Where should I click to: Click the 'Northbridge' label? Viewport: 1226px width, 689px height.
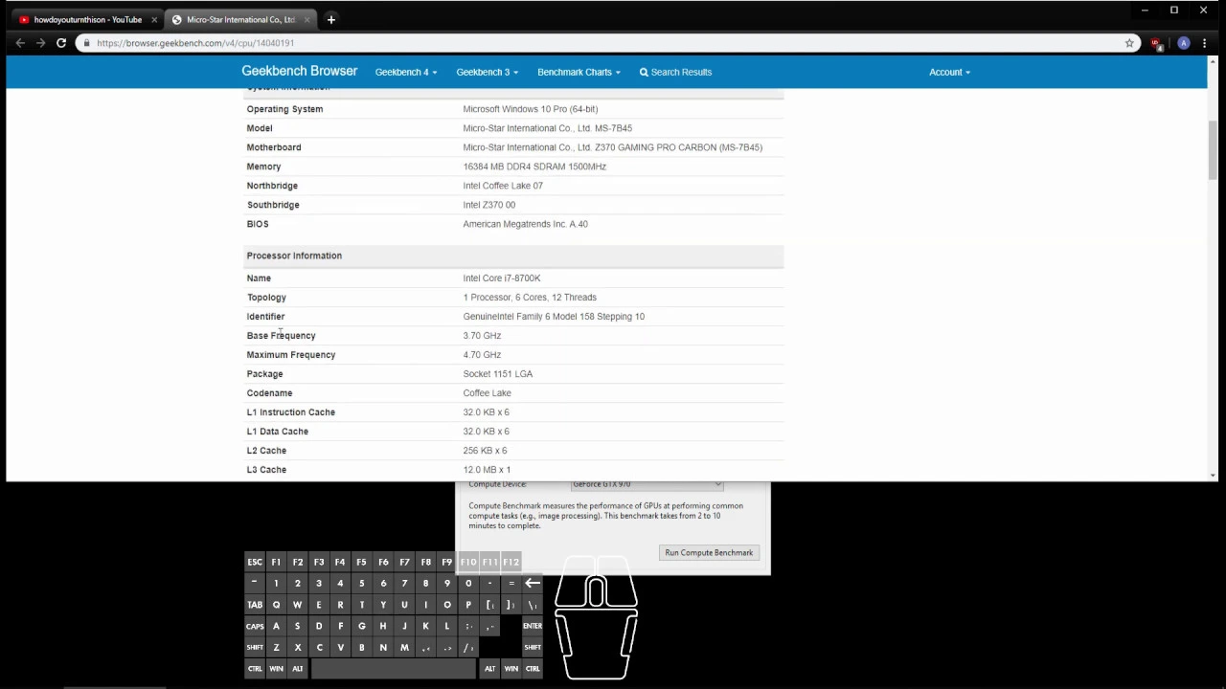tap(272, 186)
